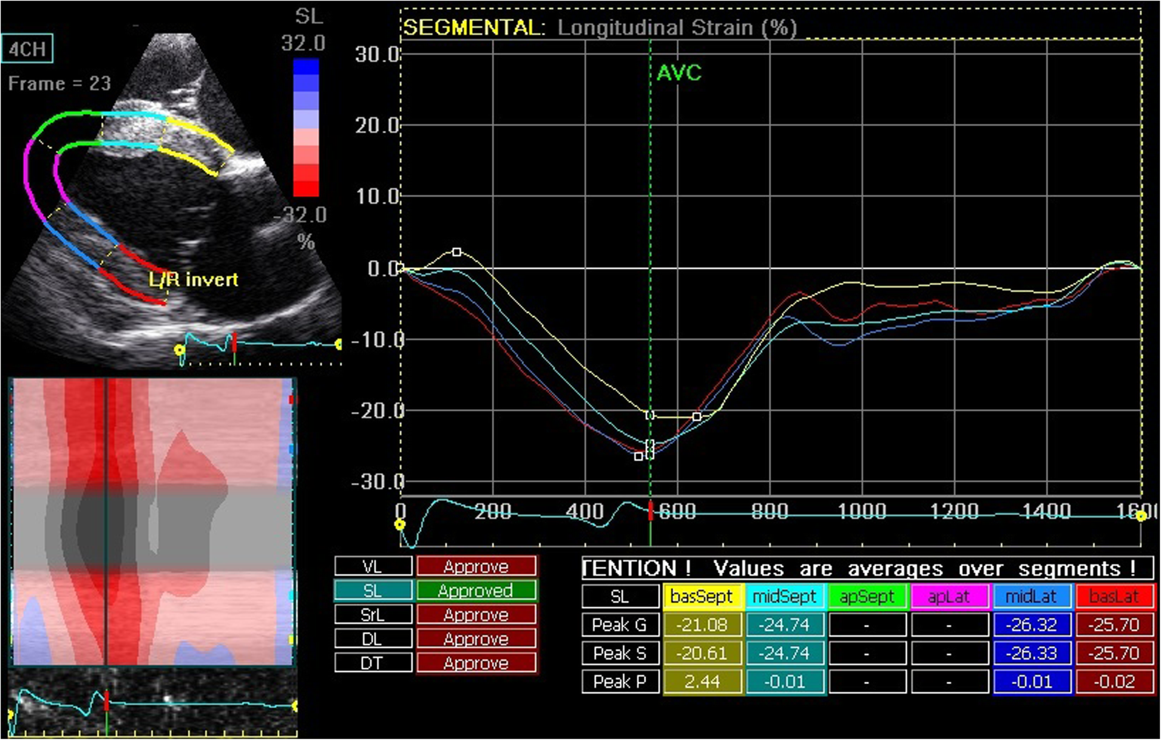This screenshot has width=1161, height=740.
Task: Approve the DT measurement
Action: [x=476, y=663]
